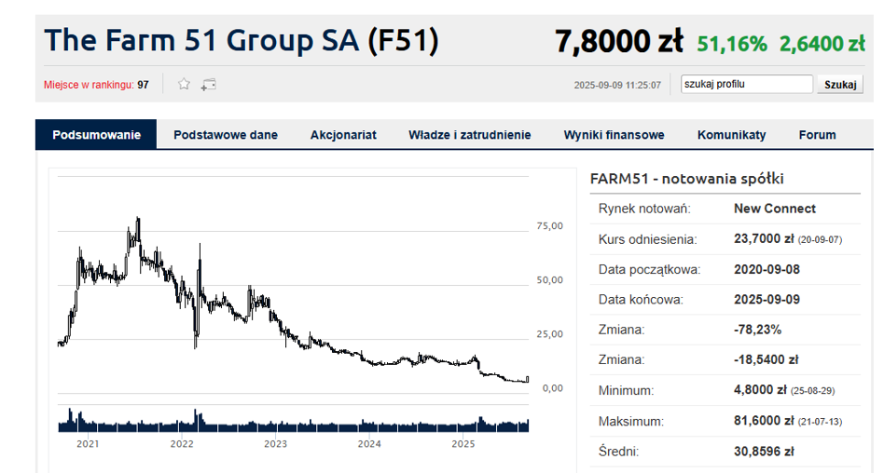The image size is (884, 473).
Task: Open the Podsumowanie tab
Action: click(96, 135)
